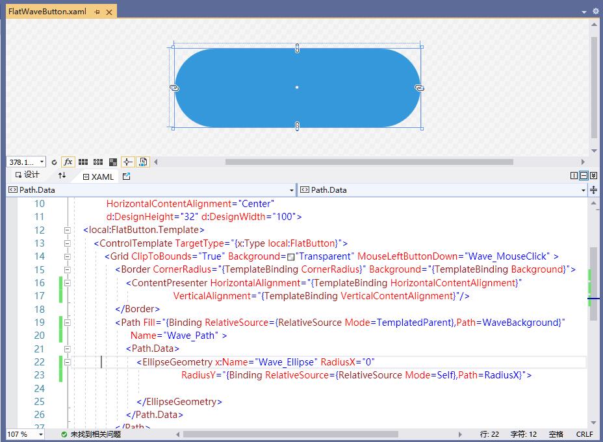Screen dimensions: 603x442
Task: Collapse the pane with double chevron
Action: pos(593,175)
